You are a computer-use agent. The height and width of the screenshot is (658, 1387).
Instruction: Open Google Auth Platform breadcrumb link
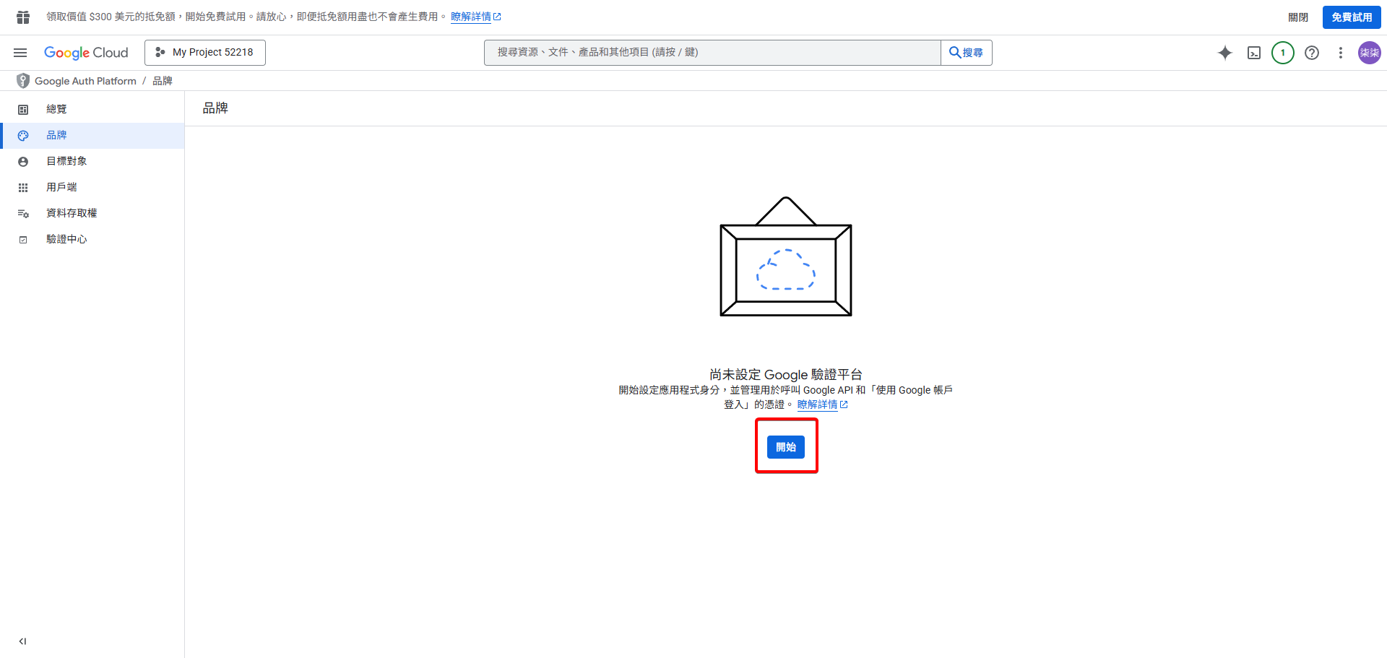85,80
